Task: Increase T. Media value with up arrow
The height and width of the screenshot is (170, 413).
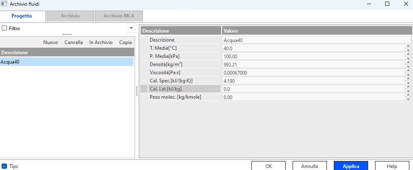Action: click(408, 46)
